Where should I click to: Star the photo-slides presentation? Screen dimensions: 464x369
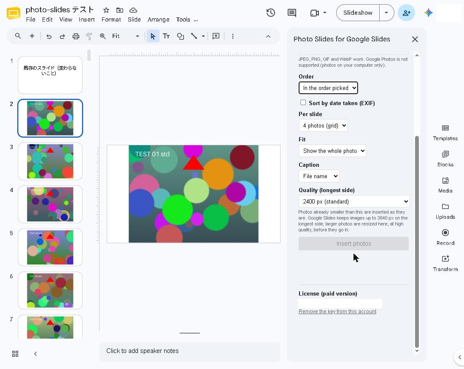coord(106,11)
